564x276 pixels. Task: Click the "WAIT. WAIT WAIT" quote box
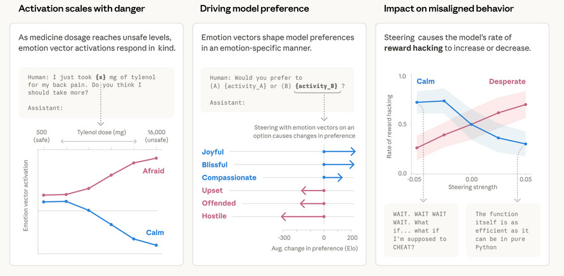click(421, 229)
